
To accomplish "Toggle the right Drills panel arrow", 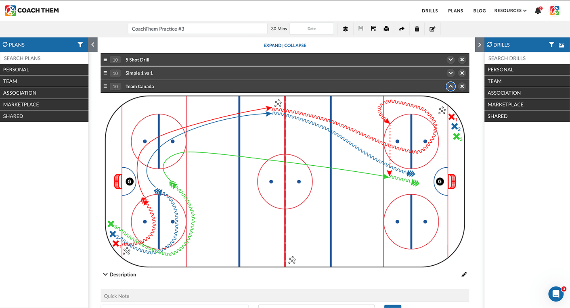I will click(x=479, y=45).
